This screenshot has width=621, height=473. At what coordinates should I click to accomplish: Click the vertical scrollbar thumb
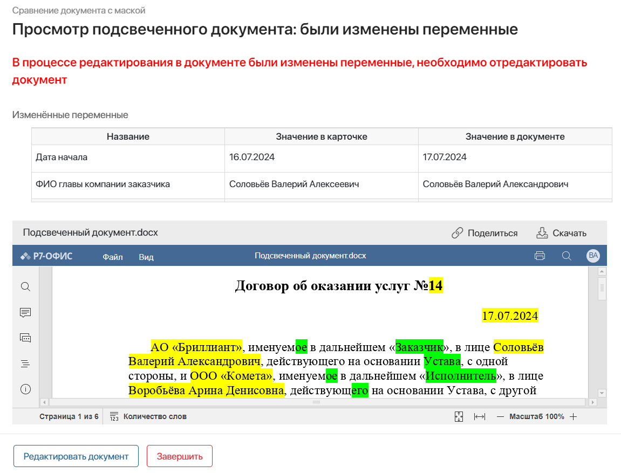coord(602,288)
